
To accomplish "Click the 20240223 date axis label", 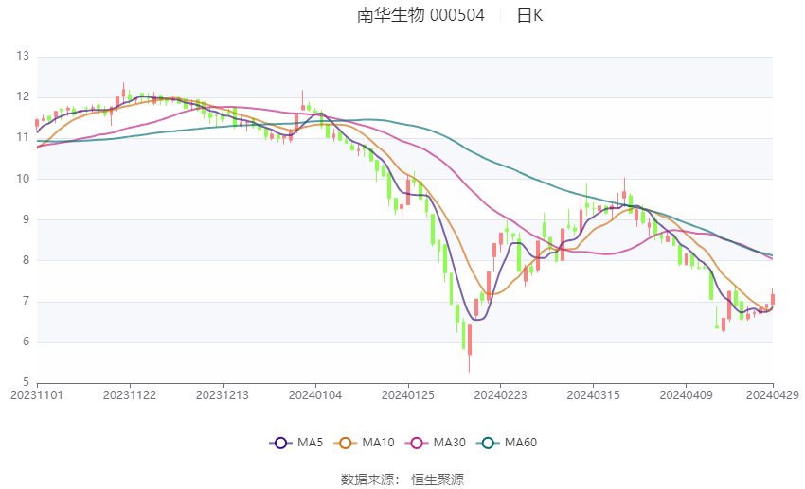I will [501, 395].
